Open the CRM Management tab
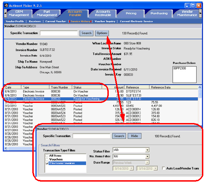204x183 pixels. [x=19, y=14]
